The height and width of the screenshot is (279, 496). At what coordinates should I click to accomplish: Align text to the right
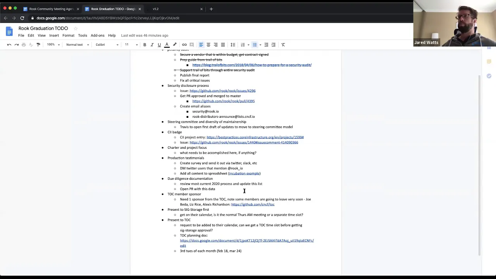(x=215, y=45)
